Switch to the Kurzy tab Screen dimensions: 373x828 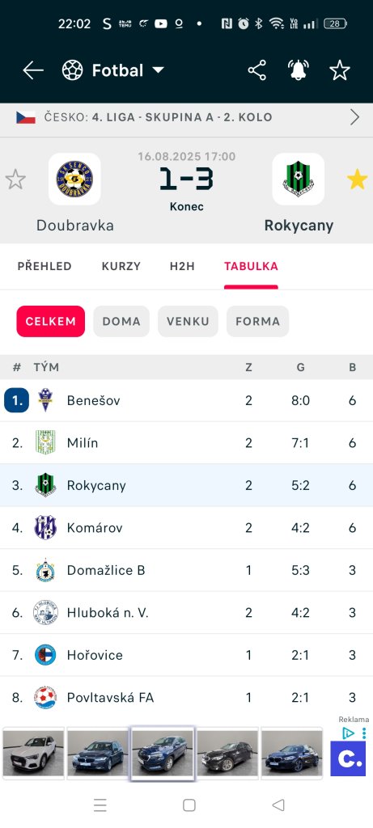[121, 266]
